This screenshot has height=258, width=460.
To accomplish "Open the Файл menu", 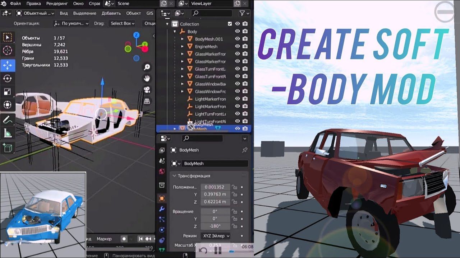I will click(x=15, y=4).
